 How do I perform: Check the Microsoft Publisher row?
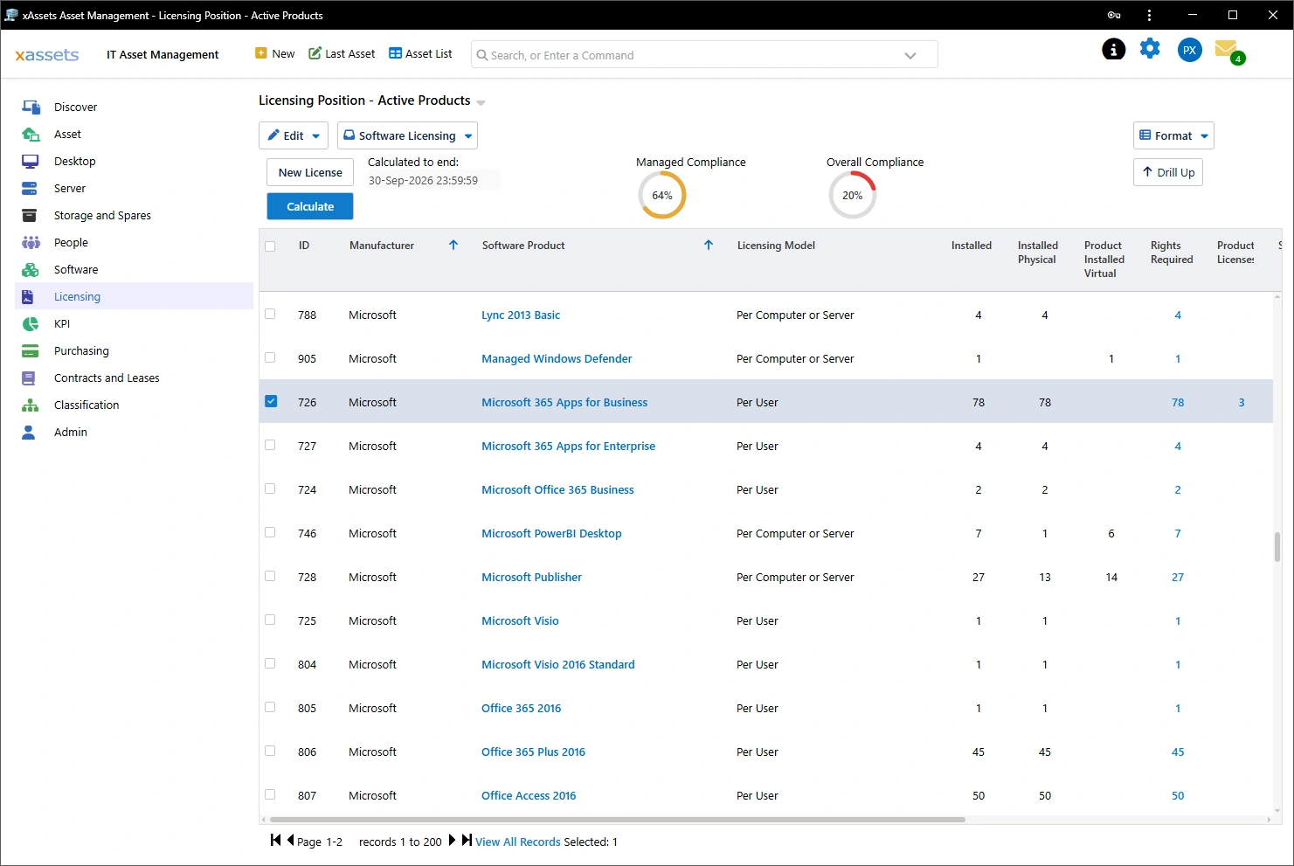pos(270,576)
